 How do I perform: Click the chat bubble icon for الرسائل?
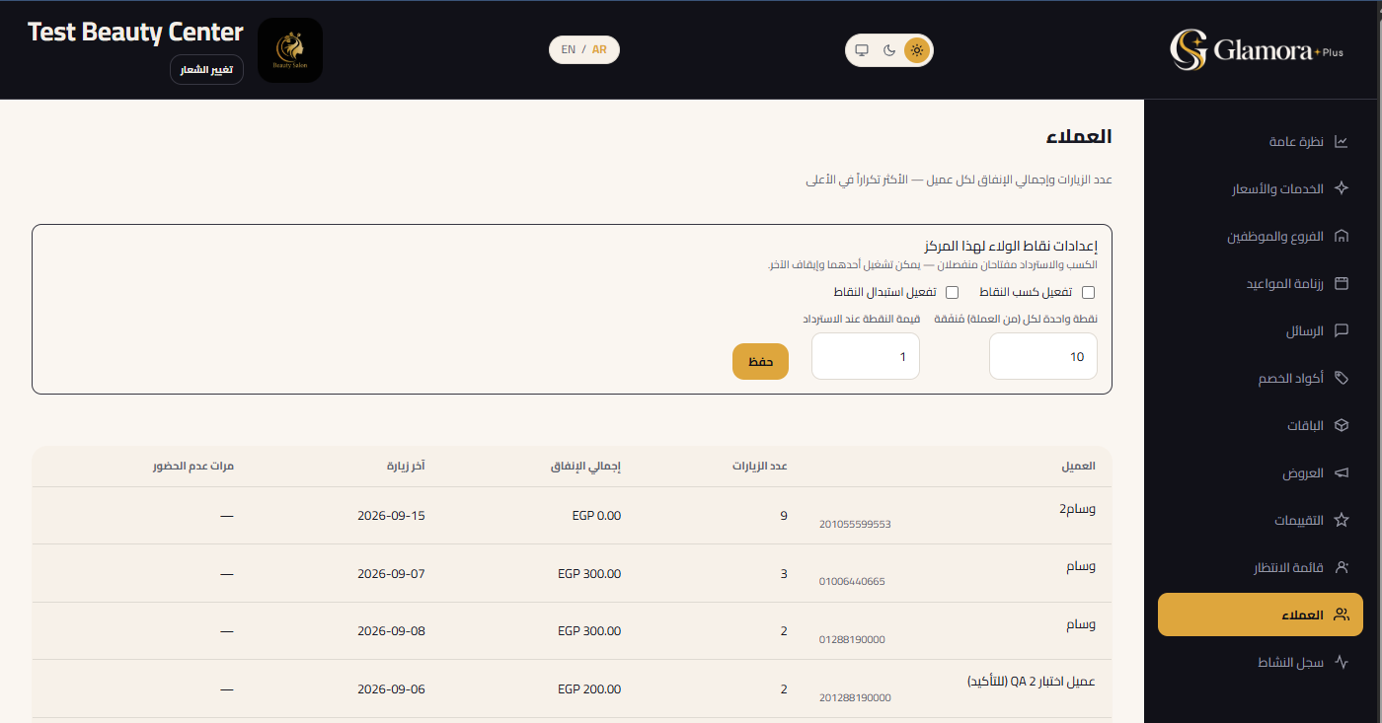pos(1341,331)
